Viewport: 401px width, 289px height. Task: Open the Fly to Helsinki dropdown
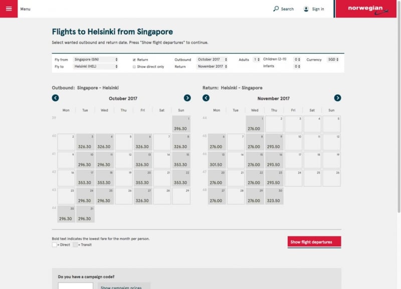click(x=95, y=67)
